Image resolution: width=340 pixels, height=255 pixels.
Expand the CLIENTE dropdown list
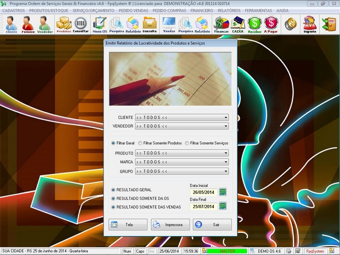point(226,118)
